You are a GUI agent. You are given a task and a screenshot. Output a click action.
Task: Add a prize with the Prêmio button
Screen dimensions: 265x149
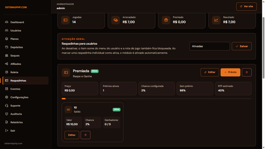(x=230, y=72)
